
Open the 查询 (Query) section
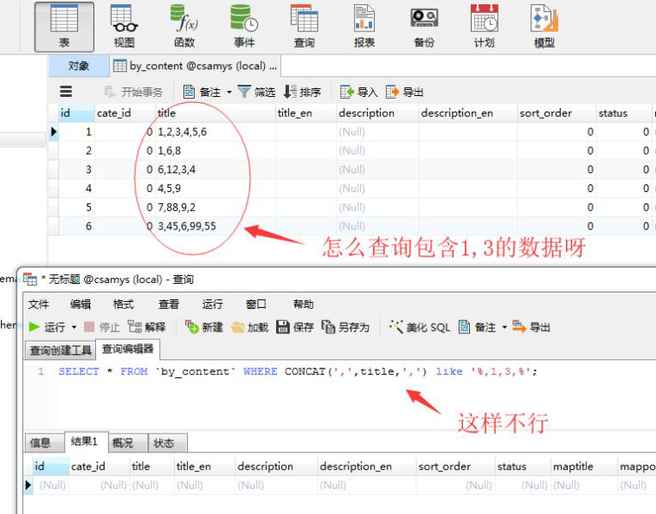[304, 27]
